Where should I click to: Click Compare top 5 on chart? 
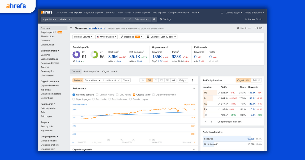coord(230,122)
